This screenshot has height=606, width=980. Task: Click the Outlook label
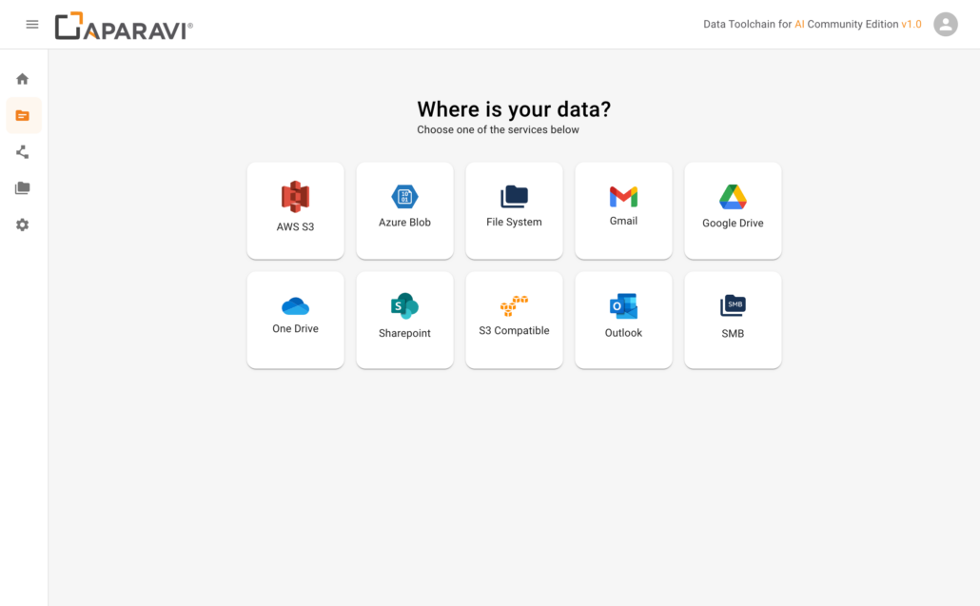pyautogui.click(x=623, y=333)
